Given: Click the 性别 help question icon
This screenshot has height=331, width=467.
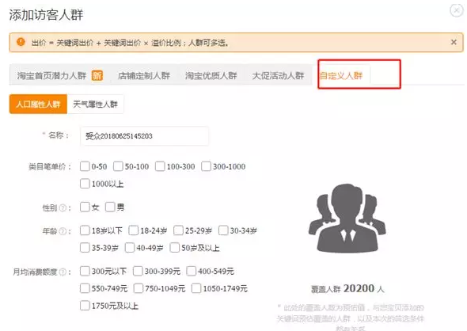Looking at the screenshot, I should [x=63, y=208].
